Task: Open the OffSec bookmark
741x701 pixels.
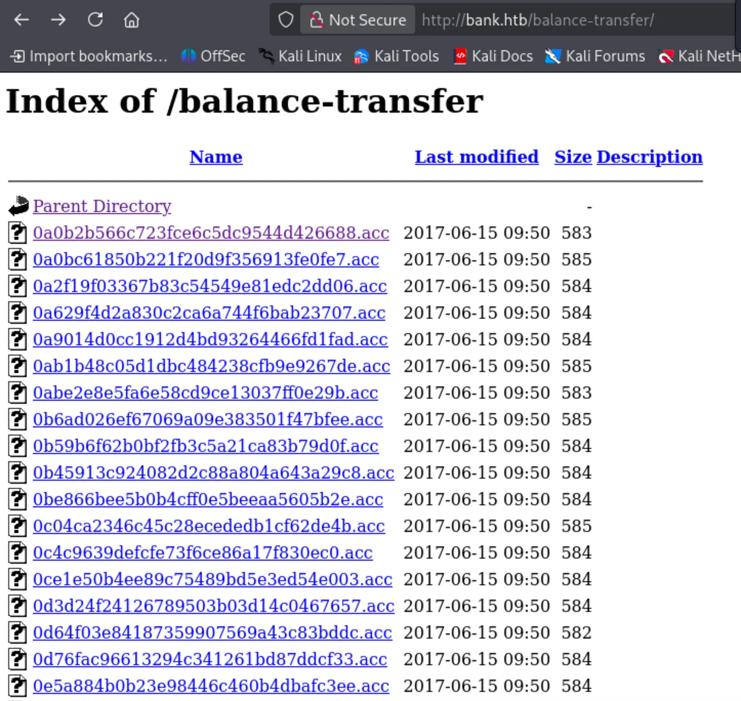Action: click(x=213, y=56)
